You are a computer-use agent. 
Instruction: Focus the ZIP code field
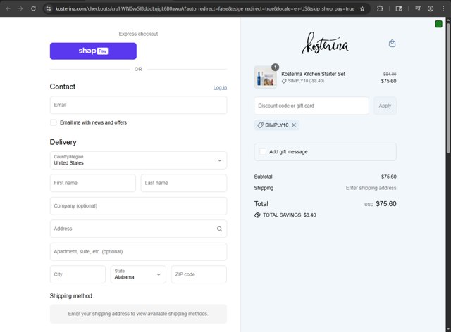point(199,274)
